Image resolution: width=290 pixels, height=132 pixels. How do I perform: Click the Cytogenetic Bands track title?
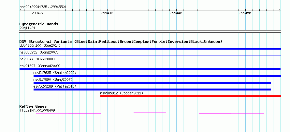pos(39,24)
